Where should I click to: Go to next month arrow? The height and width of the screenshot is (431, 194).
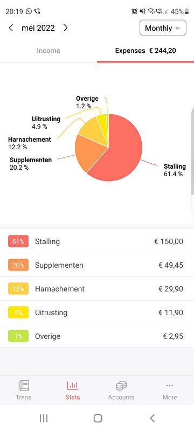[x=65, y=28]
